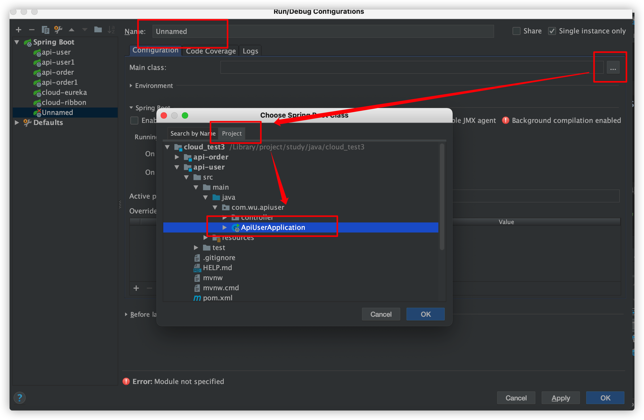Viewport: 644px width, 420px height.
Task: Create new folder in configurations toolbar
Action: [98, 30]
